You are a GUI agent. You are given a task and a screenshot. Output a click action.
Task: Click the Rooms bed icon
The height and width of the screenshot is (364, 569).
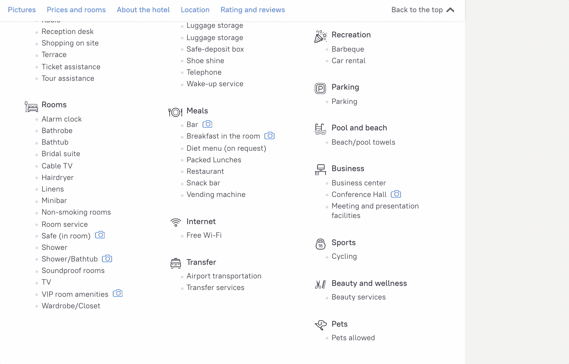pyautogui.click(x=31, y=107)
